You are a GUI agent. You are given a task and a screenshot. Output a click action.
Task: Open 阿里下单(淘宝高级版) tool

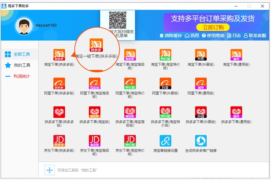click(x=95, y=83)
